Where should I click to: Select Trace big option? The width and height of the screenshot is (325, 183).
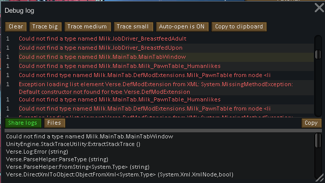(x=45, y=27)
